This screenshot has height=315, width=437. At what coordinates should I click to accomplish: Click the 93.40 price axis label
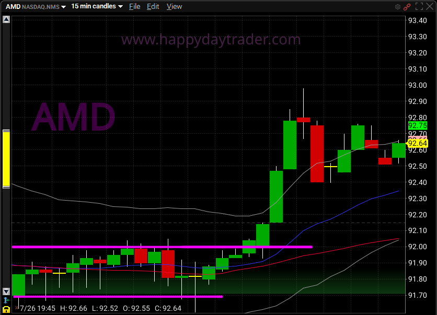[x=418, y=20]
